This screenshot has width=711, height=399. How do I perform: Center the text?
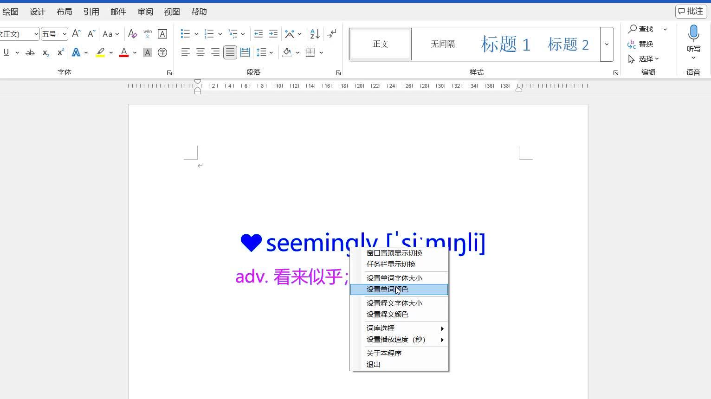[200, 52]
